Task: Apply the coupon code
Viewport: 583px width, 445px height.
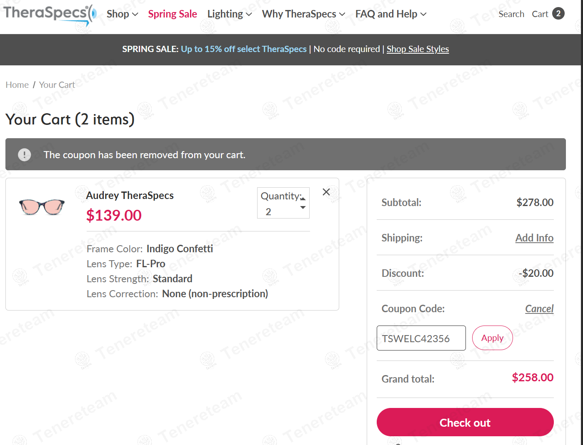Action: click(x=492, y=338)
